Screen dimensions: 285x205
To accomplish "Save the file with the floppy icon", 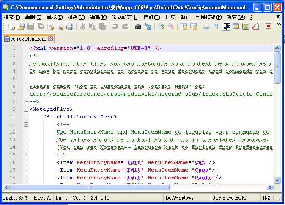I will (31, 26).
